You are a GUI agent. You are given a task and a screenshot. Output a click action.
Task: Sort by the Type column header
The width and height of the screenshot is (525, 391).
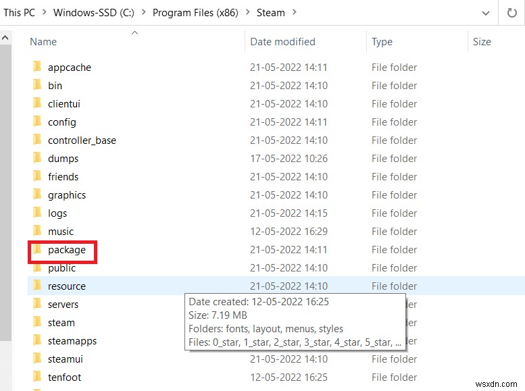point(382,42)
